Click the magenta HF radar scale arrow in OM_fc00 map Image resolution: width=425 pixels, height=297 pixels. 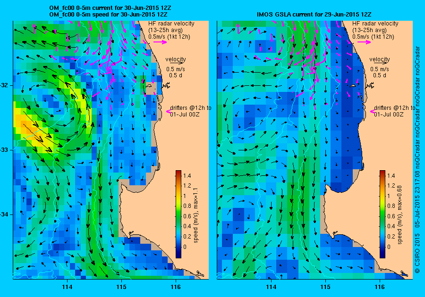click(x=160, y=42)
